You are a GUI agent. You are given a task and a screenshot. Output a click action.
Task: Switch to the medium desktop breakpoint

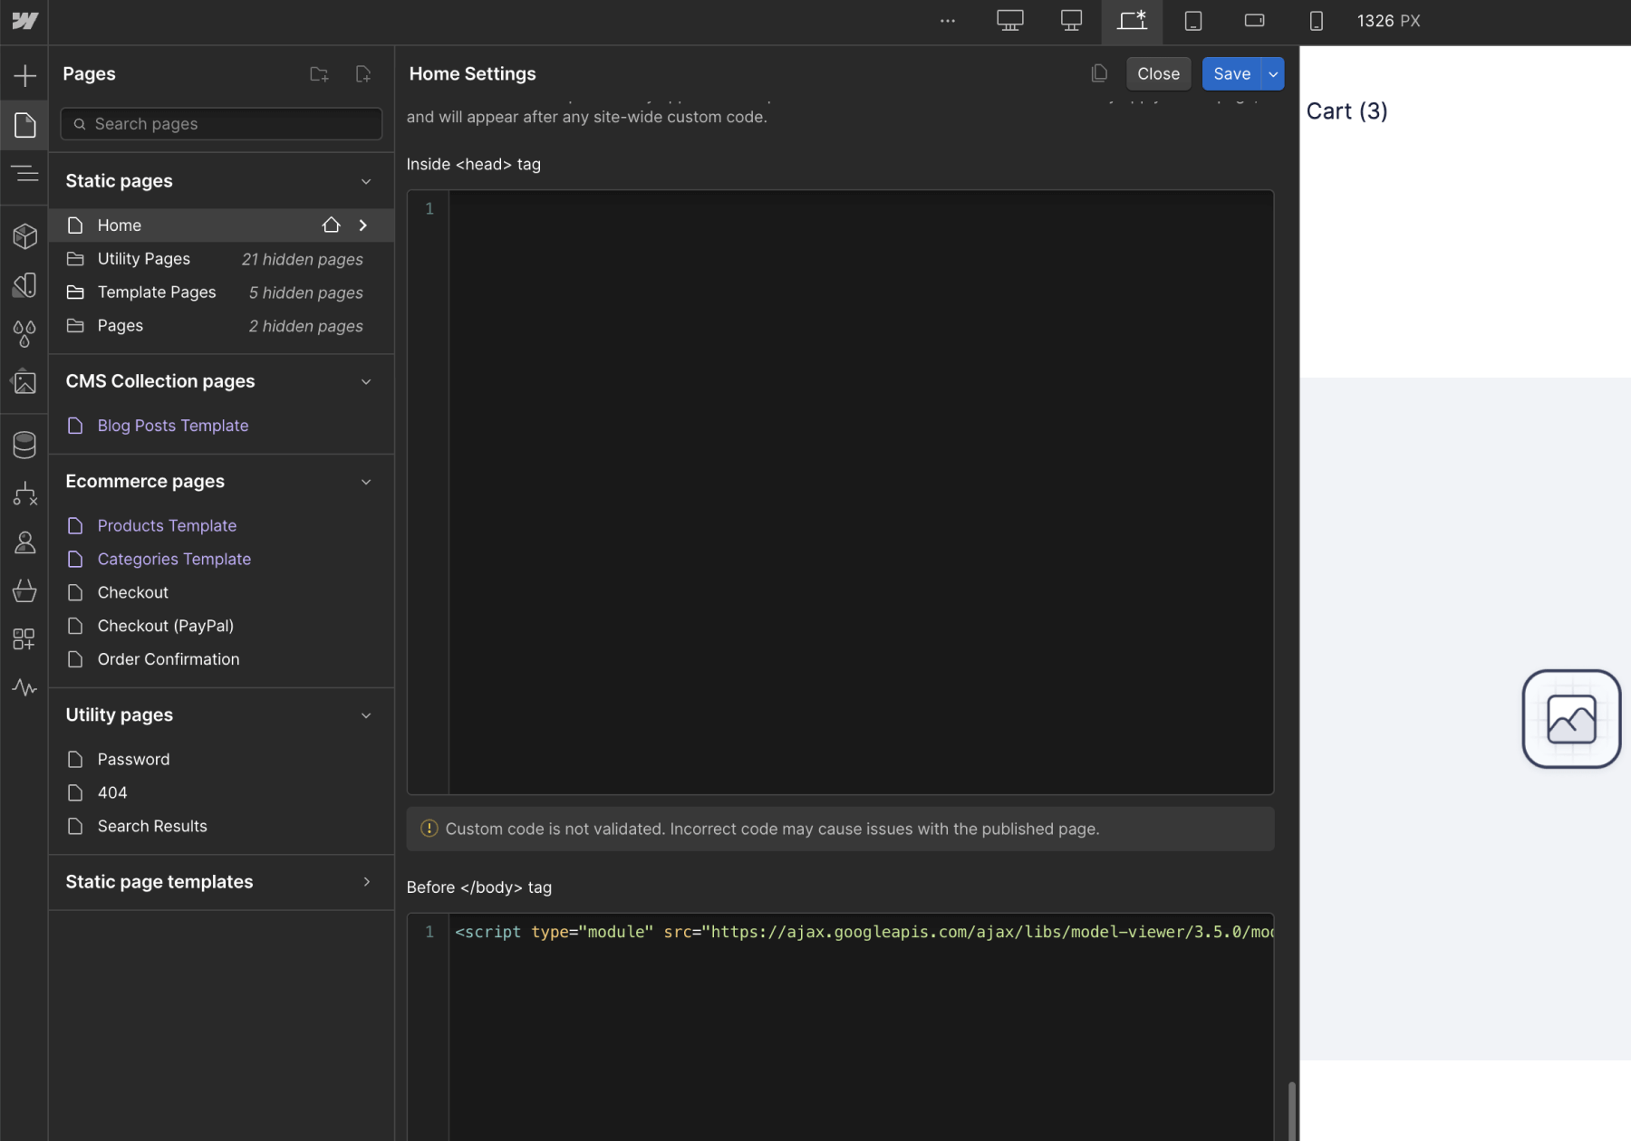click(x=1071, y=21)
